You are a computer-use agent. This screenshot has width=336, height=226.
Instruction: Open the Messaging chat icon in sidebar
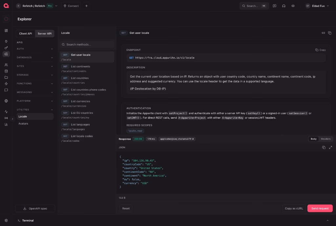6,90
